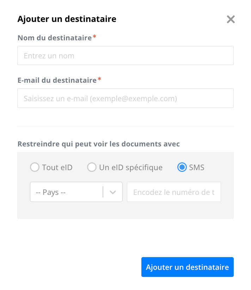The height and width of the screenshot is (290, 251).
Task: Click the -- Pays -- placeholder text
Action: click(50, 192)
